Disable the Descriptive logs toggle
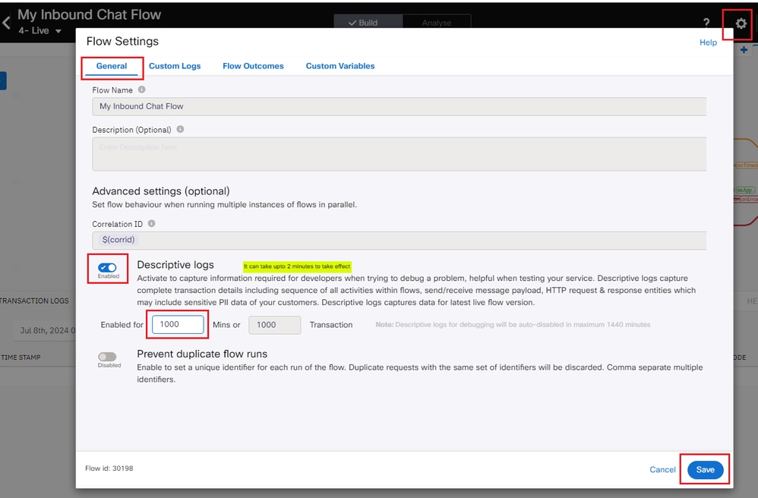This screenshot has height=498, width=758. 107,267
